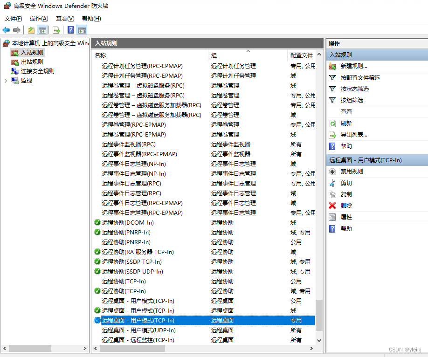Image resolution: width=428 pixels, height=357 pixels.
Task: Select 连接安全规则 in the tree
Action: pos(37,71)
